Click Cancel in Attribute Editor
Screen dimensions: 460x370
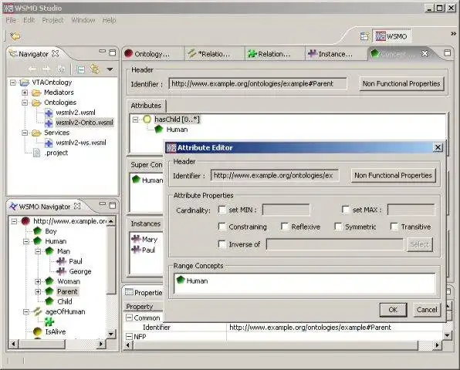click(x=427, y=310)
